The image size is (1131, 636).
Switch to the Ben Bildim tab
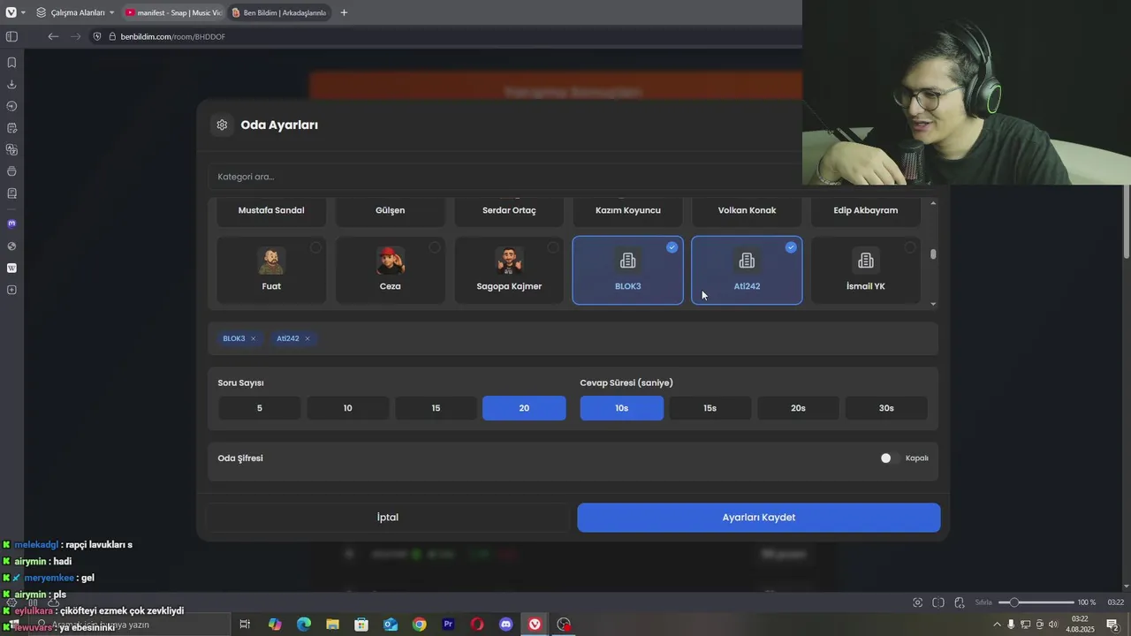(278, 12)
